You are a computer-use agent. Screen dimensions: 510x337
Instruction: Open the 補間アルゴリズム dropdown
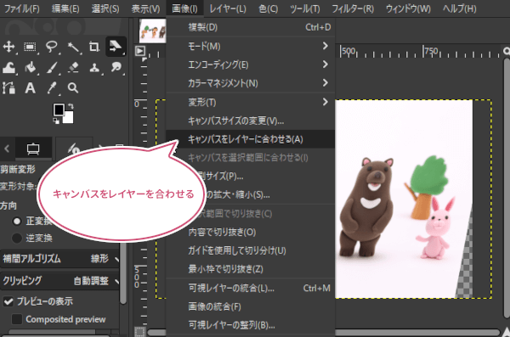tap(59, 259)
